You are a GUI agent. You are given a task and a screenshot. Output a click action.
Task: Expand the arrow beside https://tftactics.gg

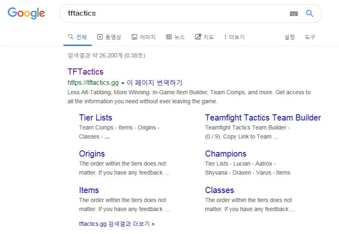[x=123, y=83]
